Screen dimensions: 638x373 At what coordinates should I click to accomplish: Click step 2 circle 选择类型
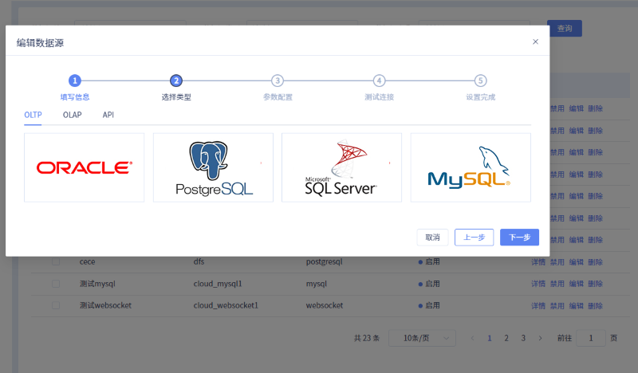pos(176,80)
